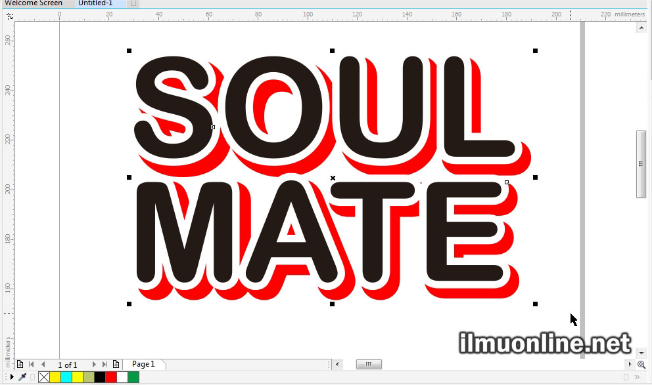Click the horizontal scrollbar thumb

[x=368, y=364]
